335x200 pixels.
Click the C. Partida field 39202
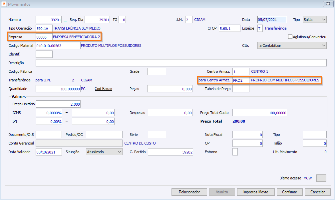pyautogui.click(x=170, y=152)
